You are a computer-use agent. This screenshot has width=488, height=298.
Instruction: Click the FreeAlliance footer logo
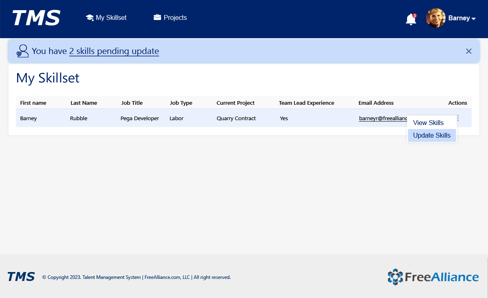[433, 277]
